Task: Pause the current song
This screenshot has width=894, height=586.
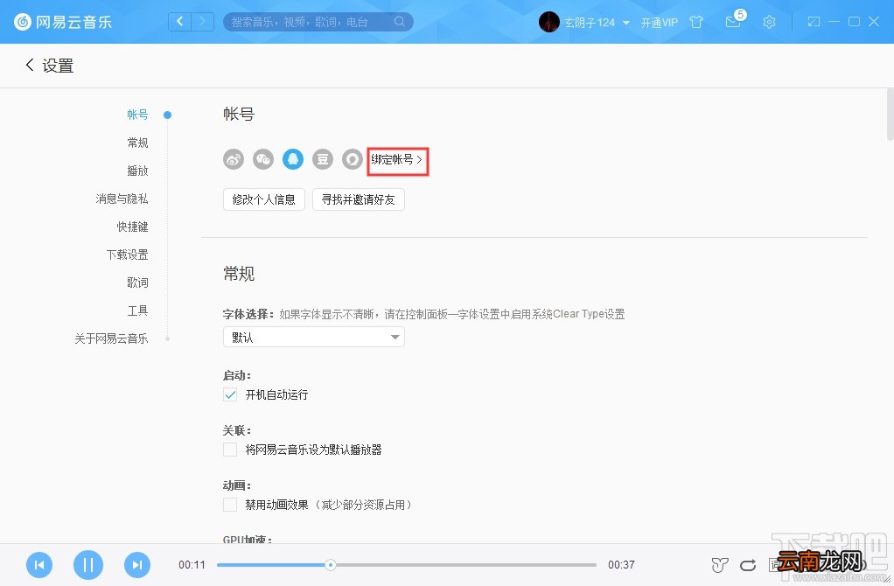Action: (x=87, y=565)
